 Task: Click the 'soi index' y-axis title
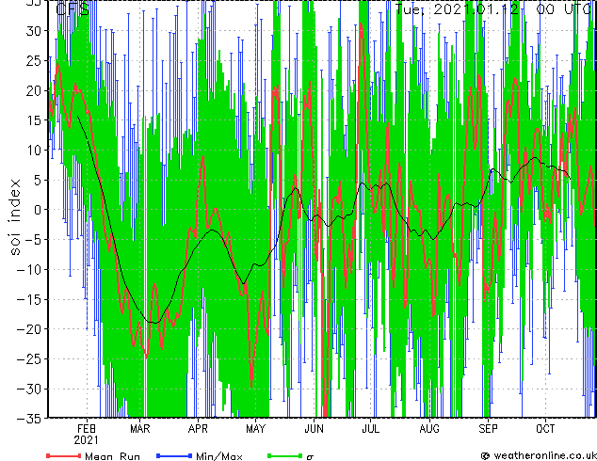(x=15, y=217)
